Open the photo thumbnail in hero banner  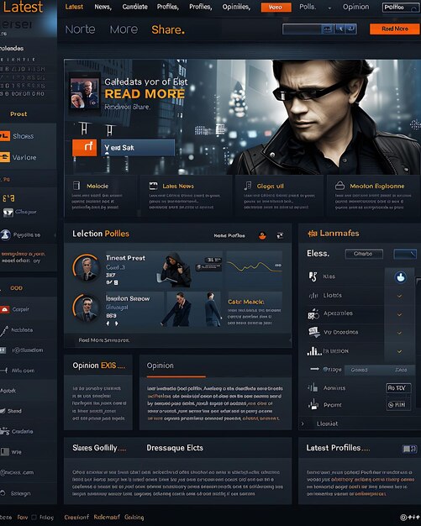pos(84,92)
